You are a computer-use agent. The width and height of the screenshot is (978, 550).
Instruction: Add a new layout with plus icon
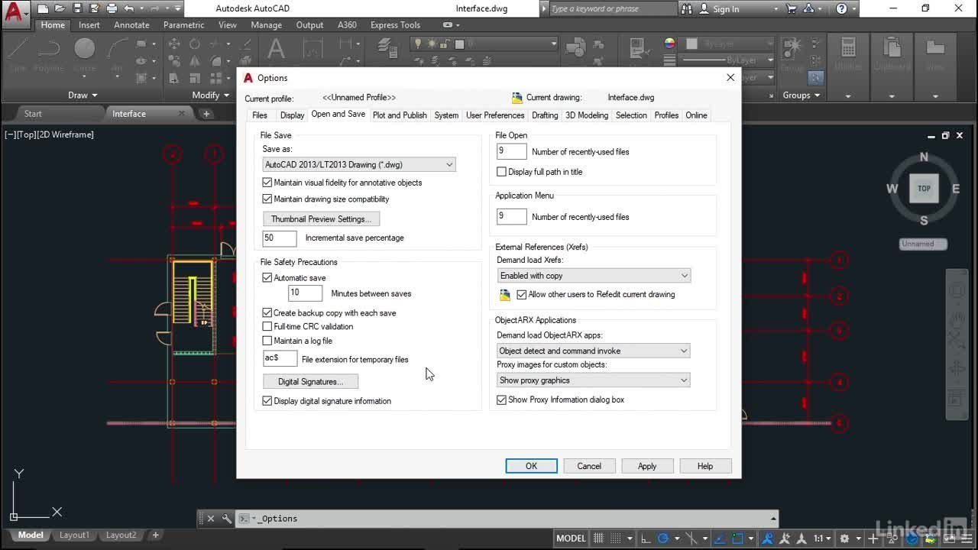click(156, 535)
